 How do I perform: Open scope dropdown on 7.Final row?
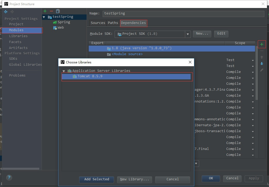click(x=253, y=149)
